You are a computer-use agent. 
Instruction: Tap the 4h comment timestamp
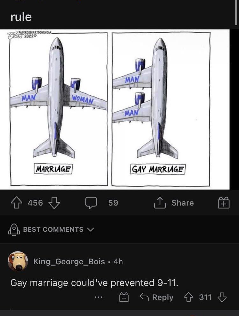pyautogui.click(x=118, y=261)
